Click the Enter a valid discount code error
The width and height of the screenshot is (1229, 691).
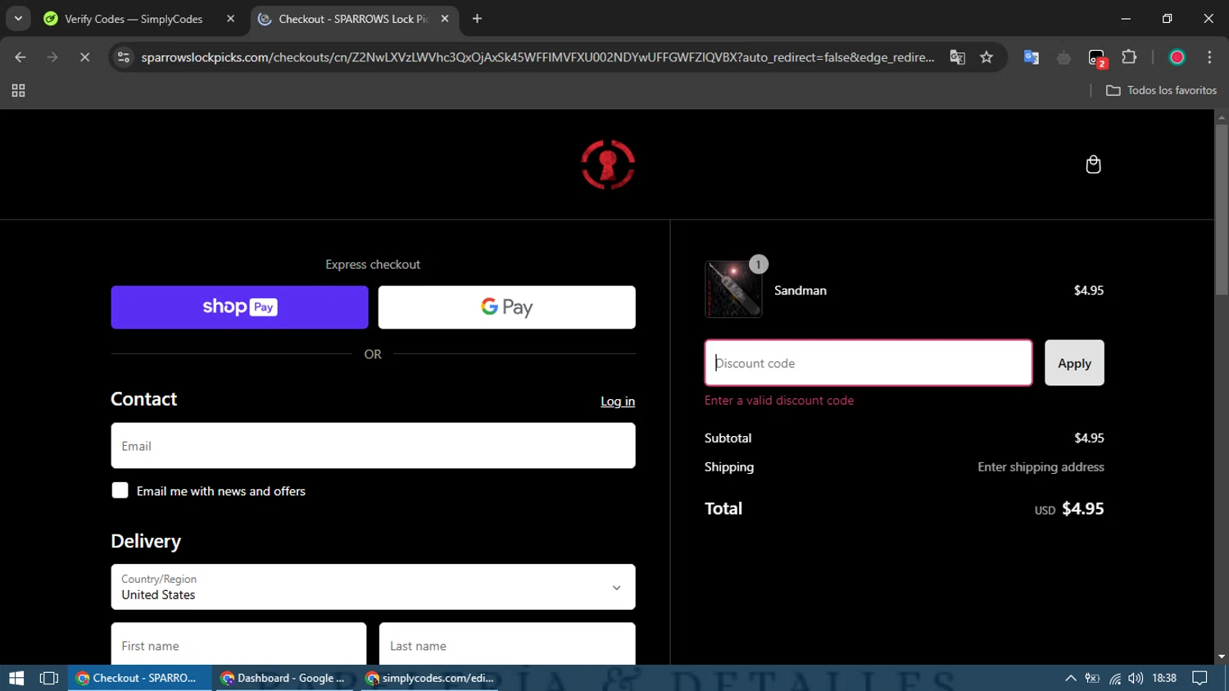[779, 401]
